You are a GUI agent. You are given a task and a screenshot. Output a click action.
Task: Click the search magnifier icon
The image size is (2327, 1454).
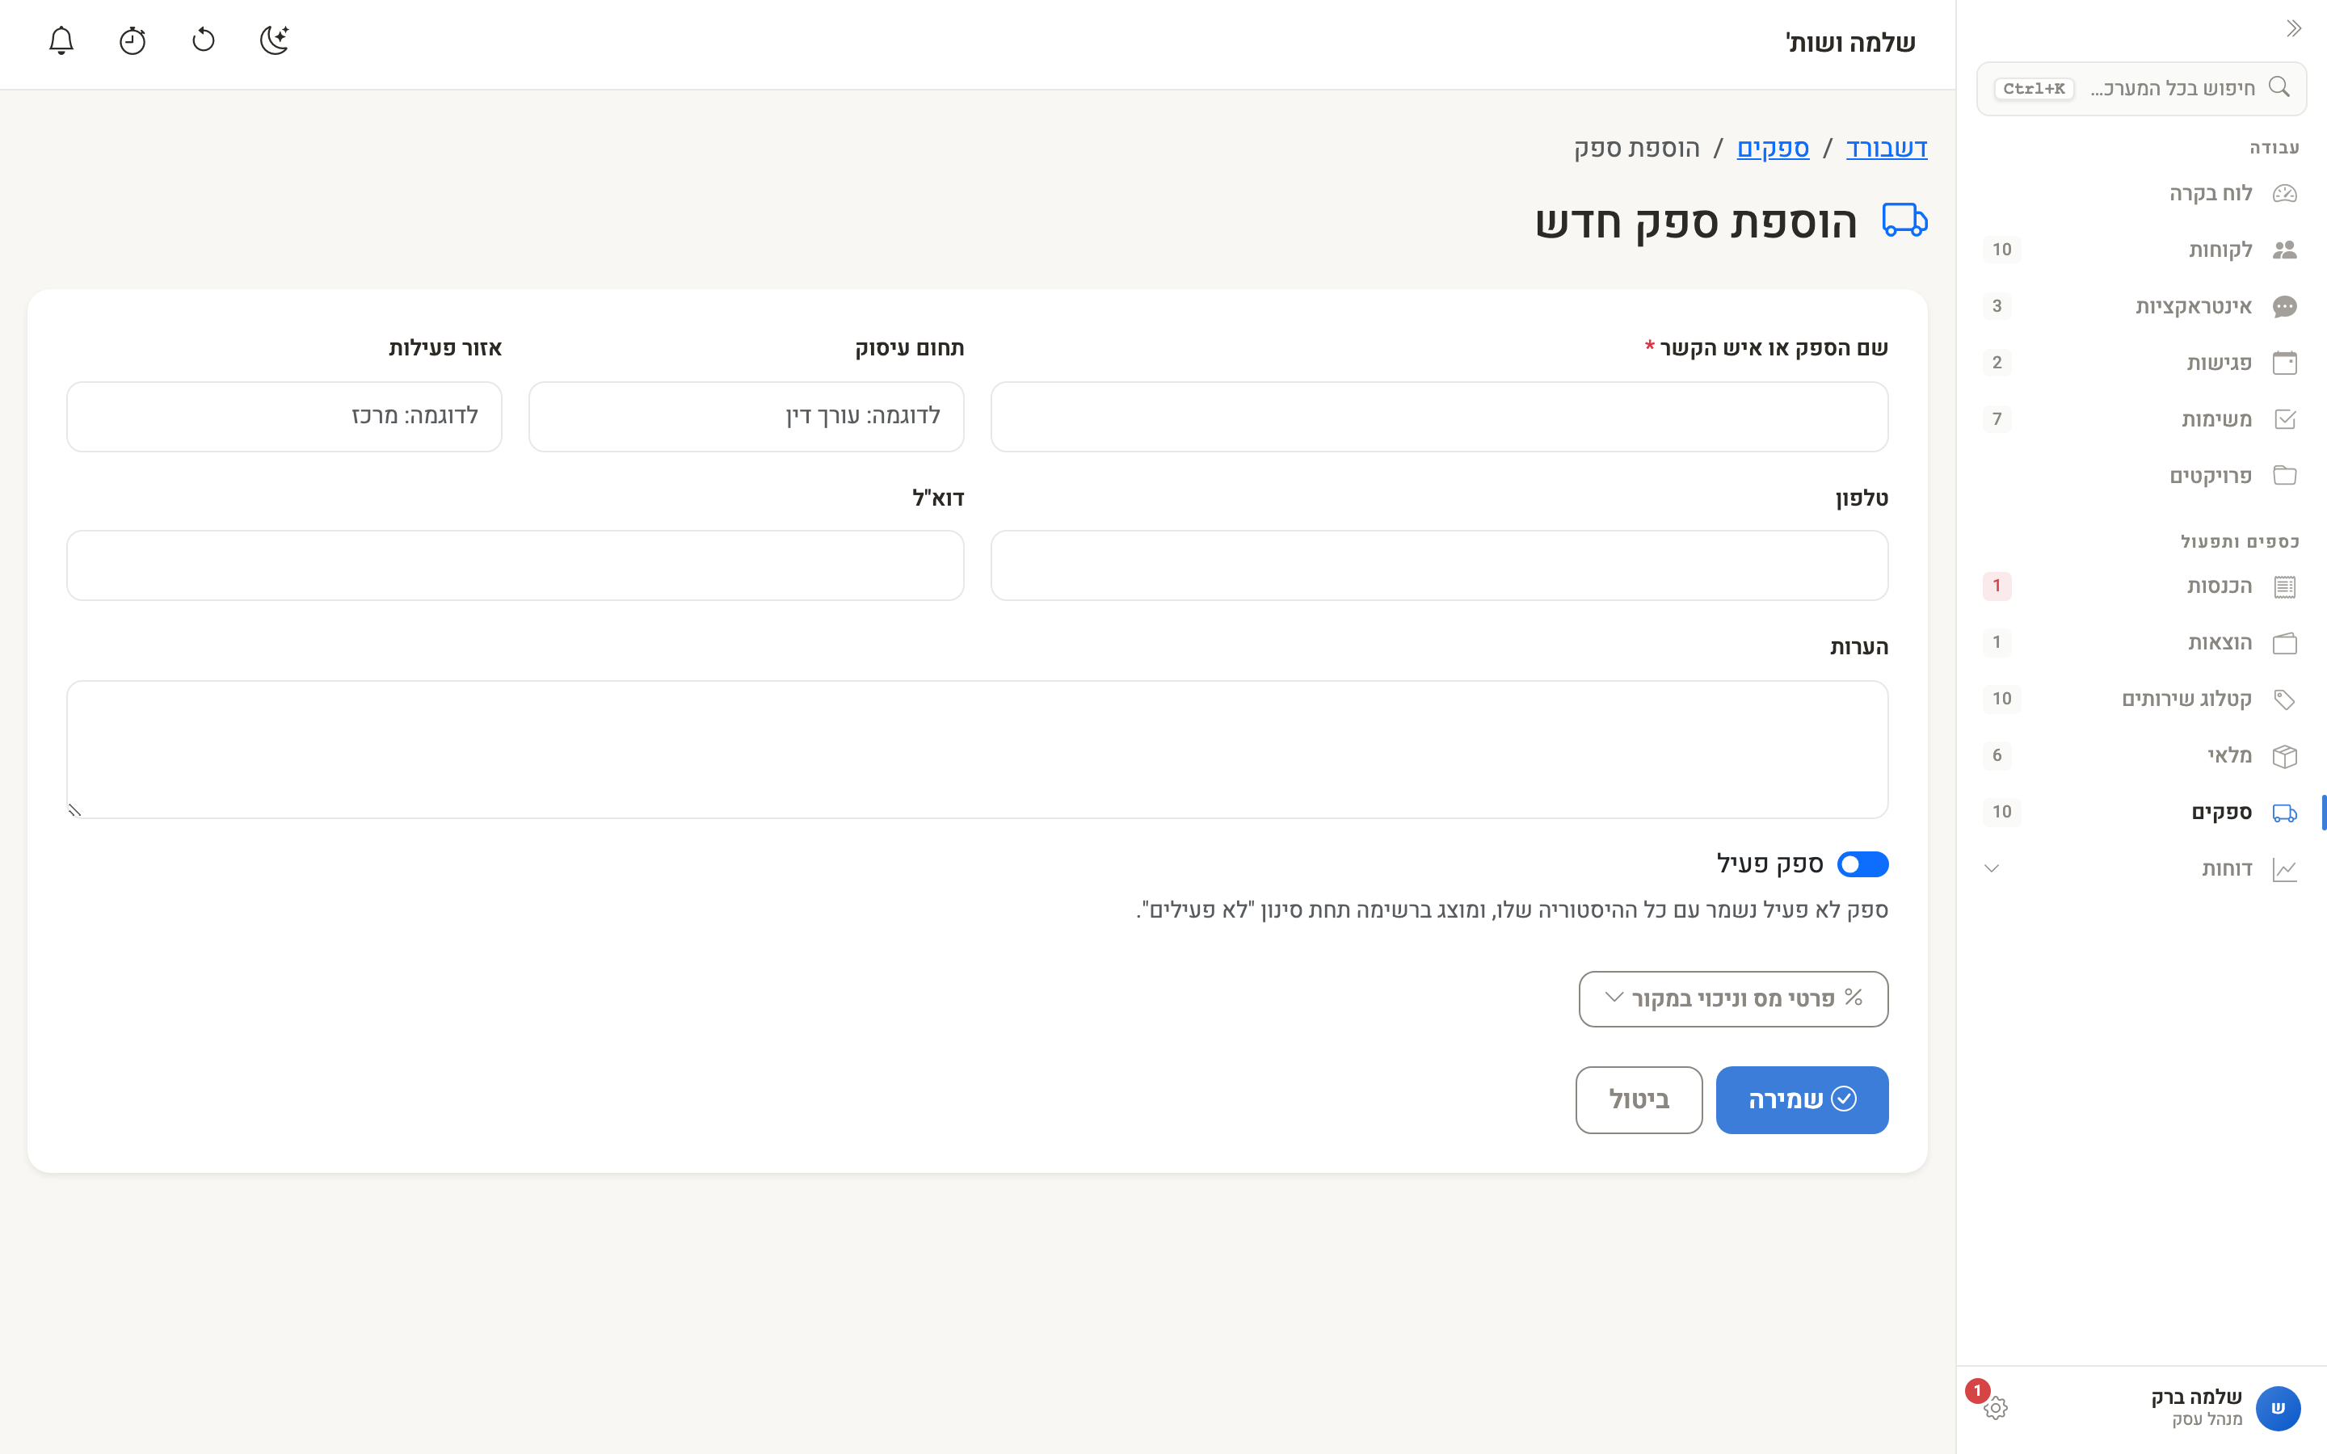pyautogui.click(x=2279, y=87)
